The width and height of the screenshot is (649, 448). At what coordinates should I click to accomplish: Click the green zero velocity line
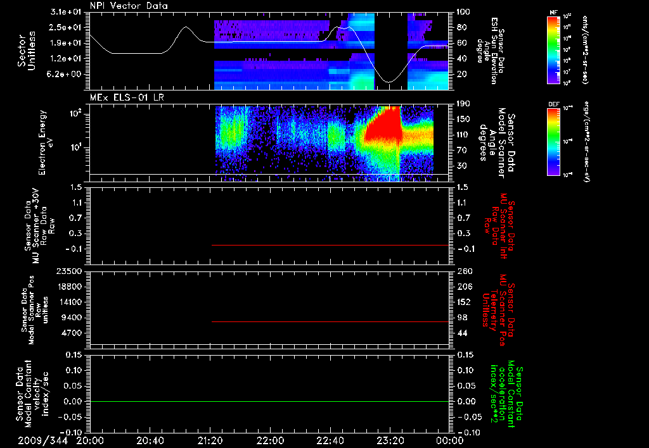[x=269, y=401]
